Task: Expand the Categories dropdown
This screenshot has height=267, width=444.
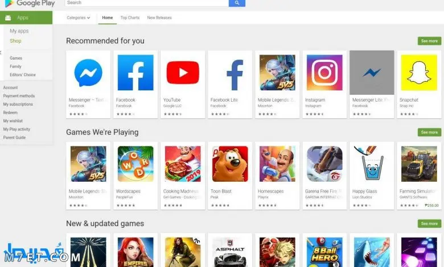Action: click(x=79, y=18)
